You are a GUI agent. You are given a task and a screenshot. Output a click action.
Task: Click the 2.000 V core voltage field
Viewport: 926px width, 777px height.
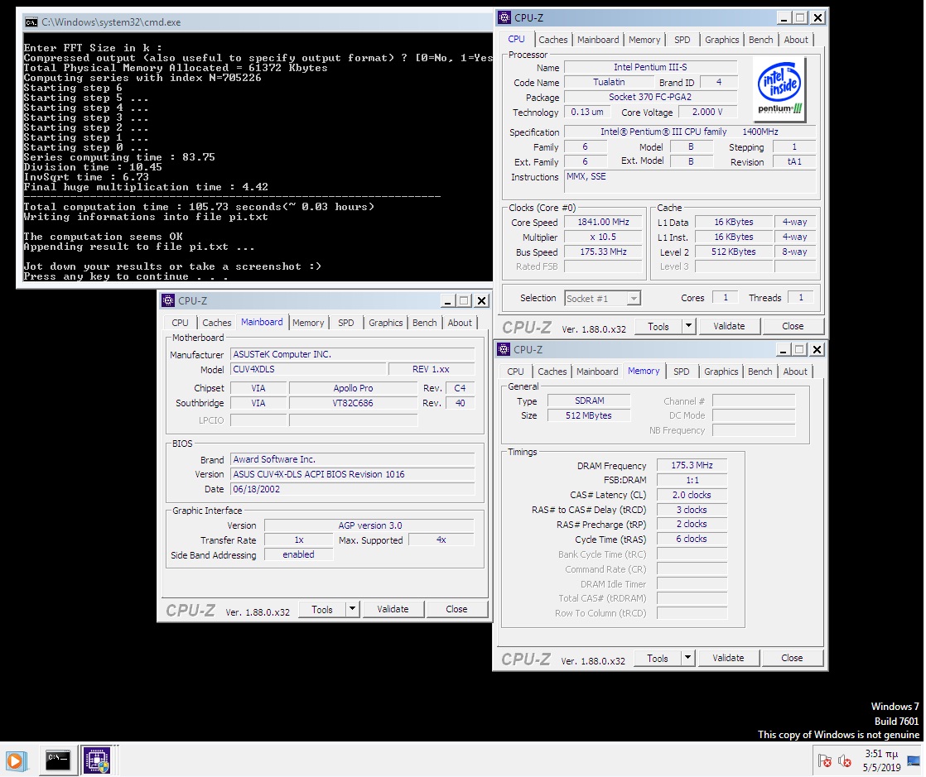point(707,112)
